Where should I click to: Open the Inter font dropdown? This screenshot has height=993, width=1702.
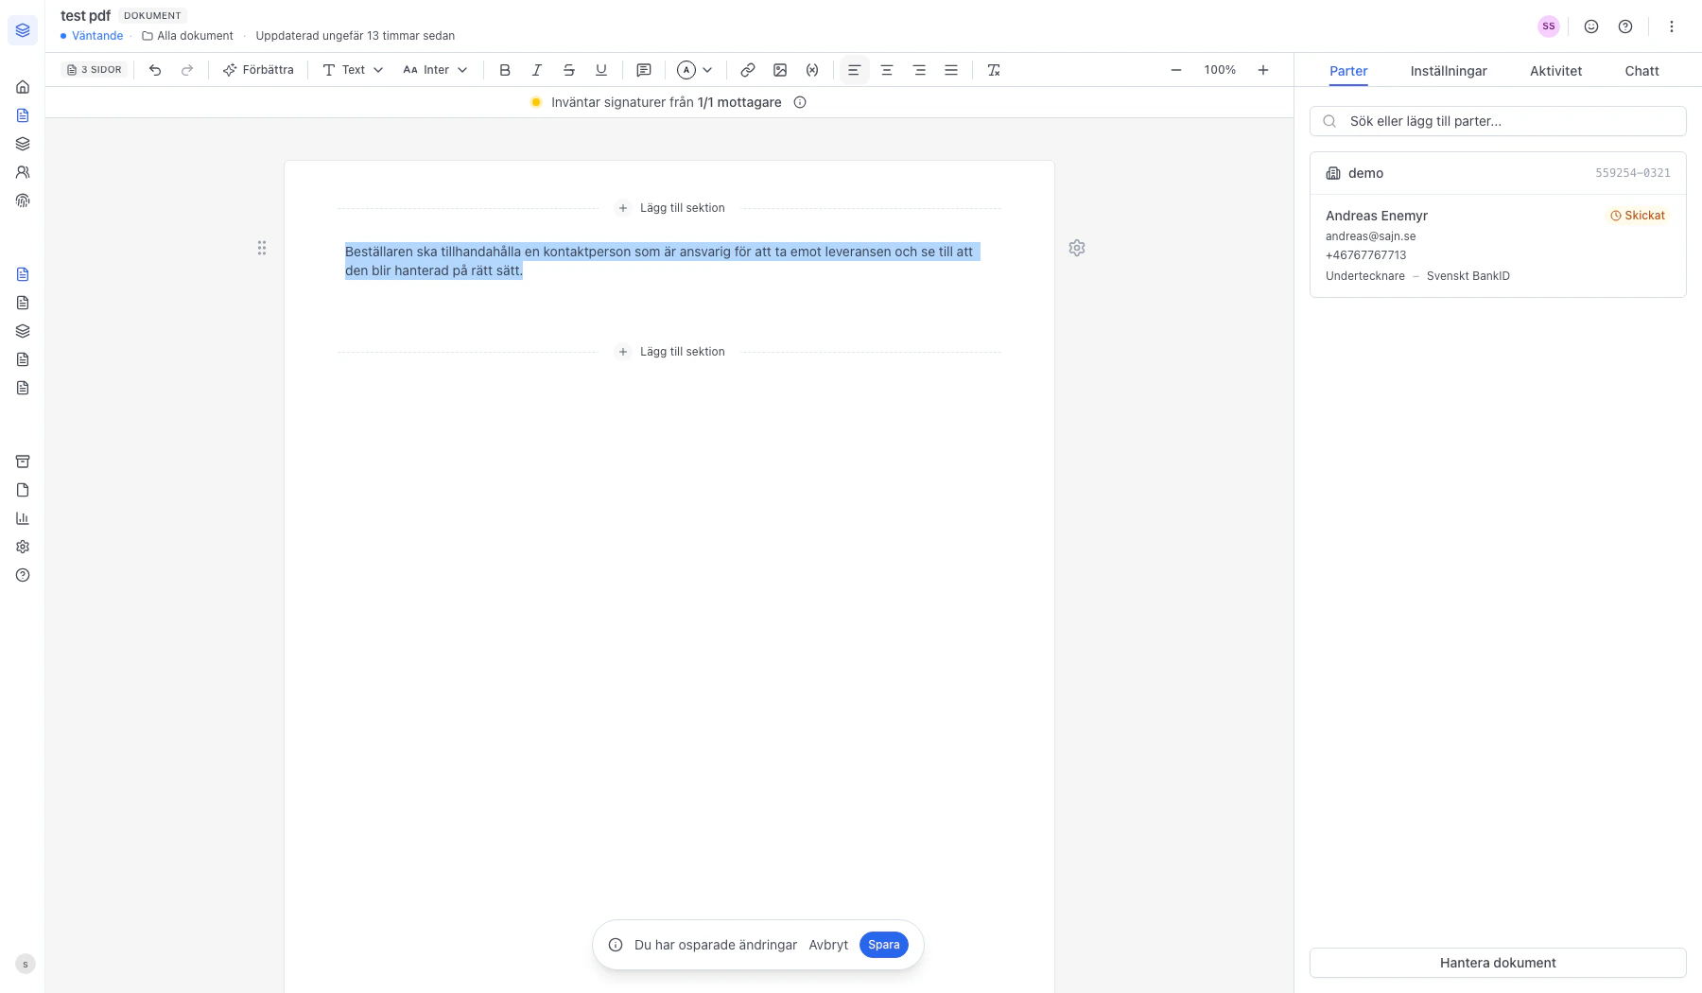pos(435,70)
